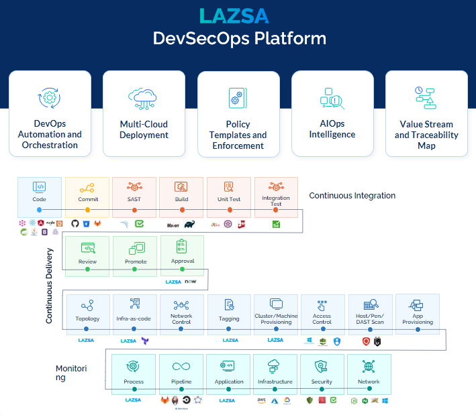This screenshot has width=476, height=415.
Task: Select Value Stream and Traceability Map card
Action: [x=426, y=114]
